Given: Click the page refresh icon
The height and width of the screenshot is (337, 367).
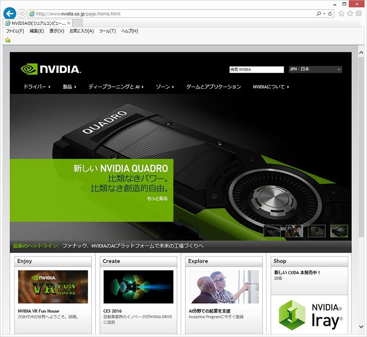Looking at the screenshot, I should tap(330, 14).
